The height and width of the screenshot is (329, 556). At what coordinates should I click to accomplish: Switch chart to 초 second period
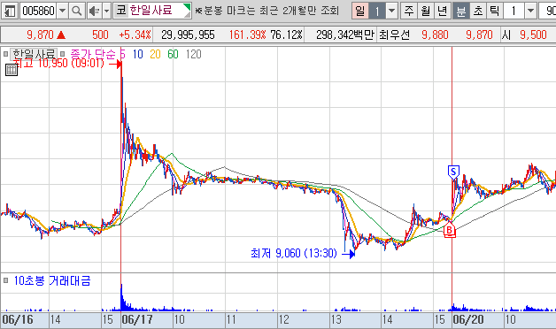(x=478, y=11)
